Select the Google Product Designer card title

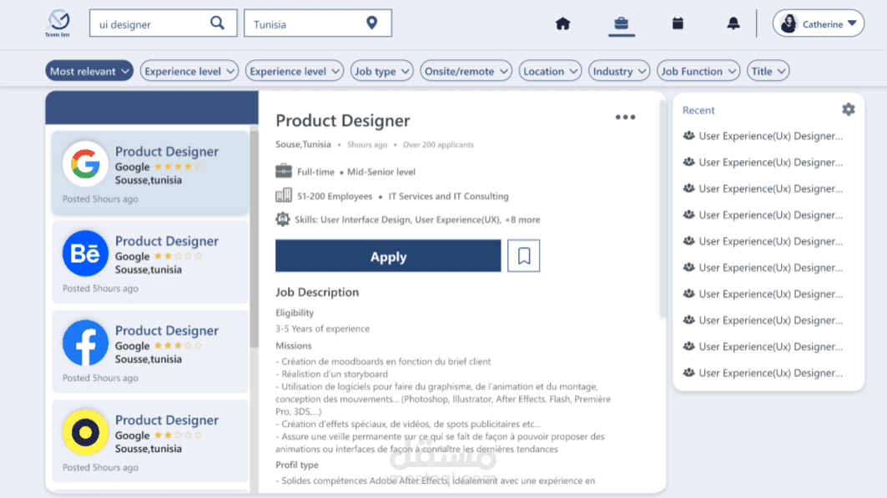(167, 152)
